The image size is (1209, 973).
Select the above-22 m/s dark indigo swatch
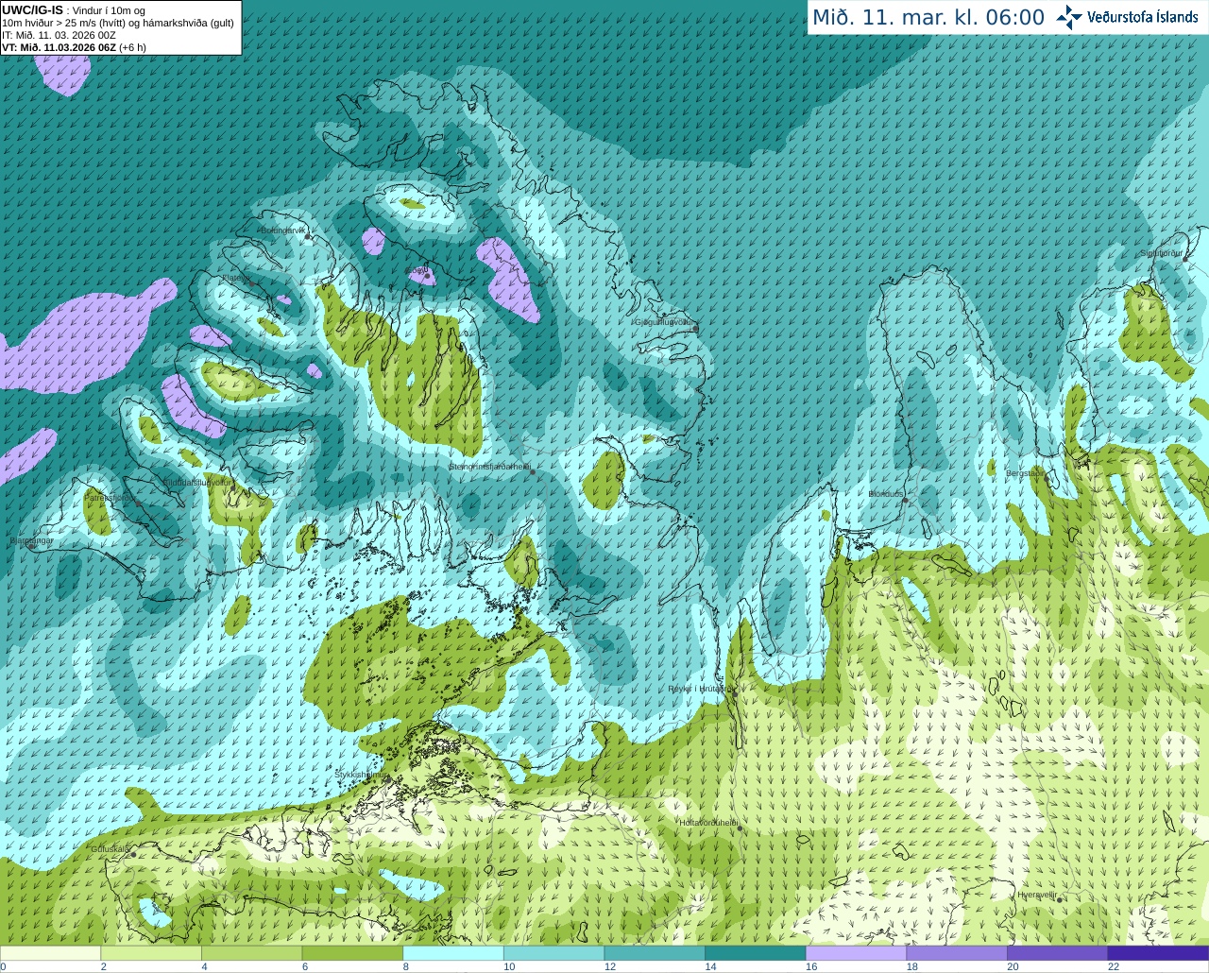(x=1158, y=952)
